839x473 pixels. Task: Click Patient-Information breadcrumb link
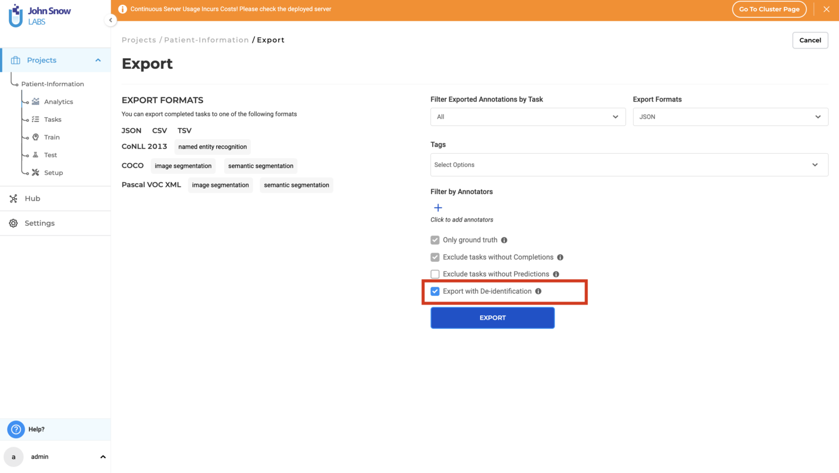[x=206, y=40]
